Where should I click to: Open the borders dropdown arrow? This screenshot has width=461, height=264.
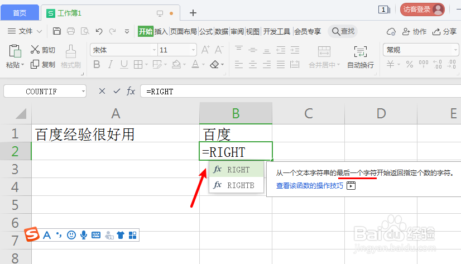click(146, 64)
